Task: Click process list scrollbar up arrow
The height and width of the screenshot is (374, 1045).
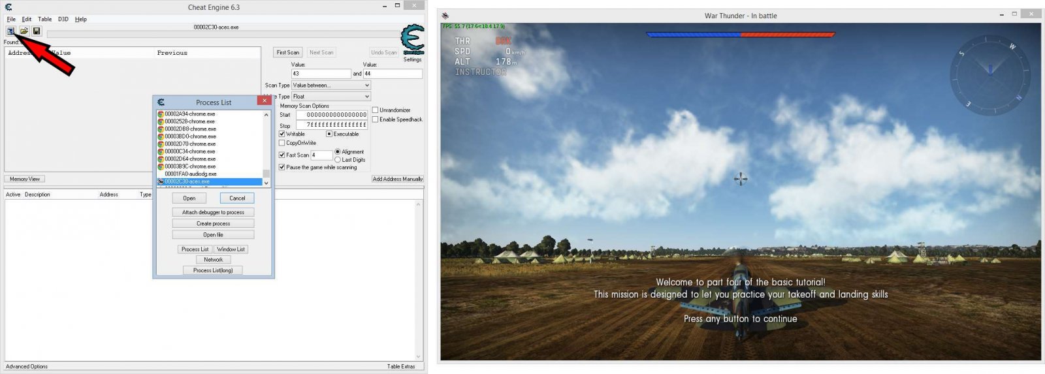Action: 266,114
